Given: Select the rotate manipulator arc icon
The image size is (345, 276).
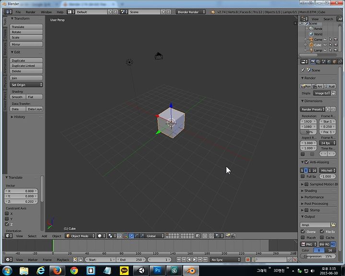Looking at the screenshot, I should (137, 236).
